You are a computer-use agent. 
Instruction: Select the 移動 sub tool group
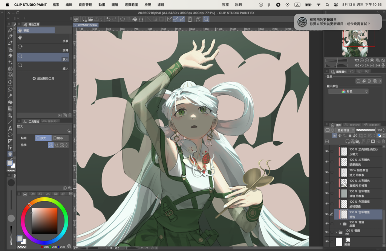(36, 30)
